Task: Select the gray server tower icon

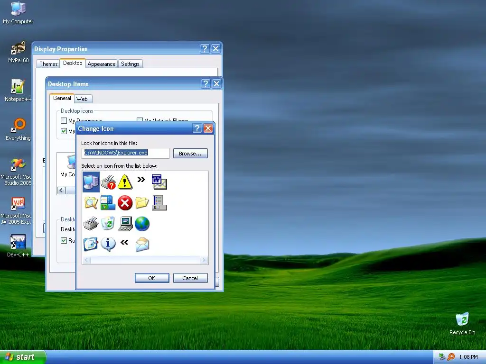Action: (159, 203)
